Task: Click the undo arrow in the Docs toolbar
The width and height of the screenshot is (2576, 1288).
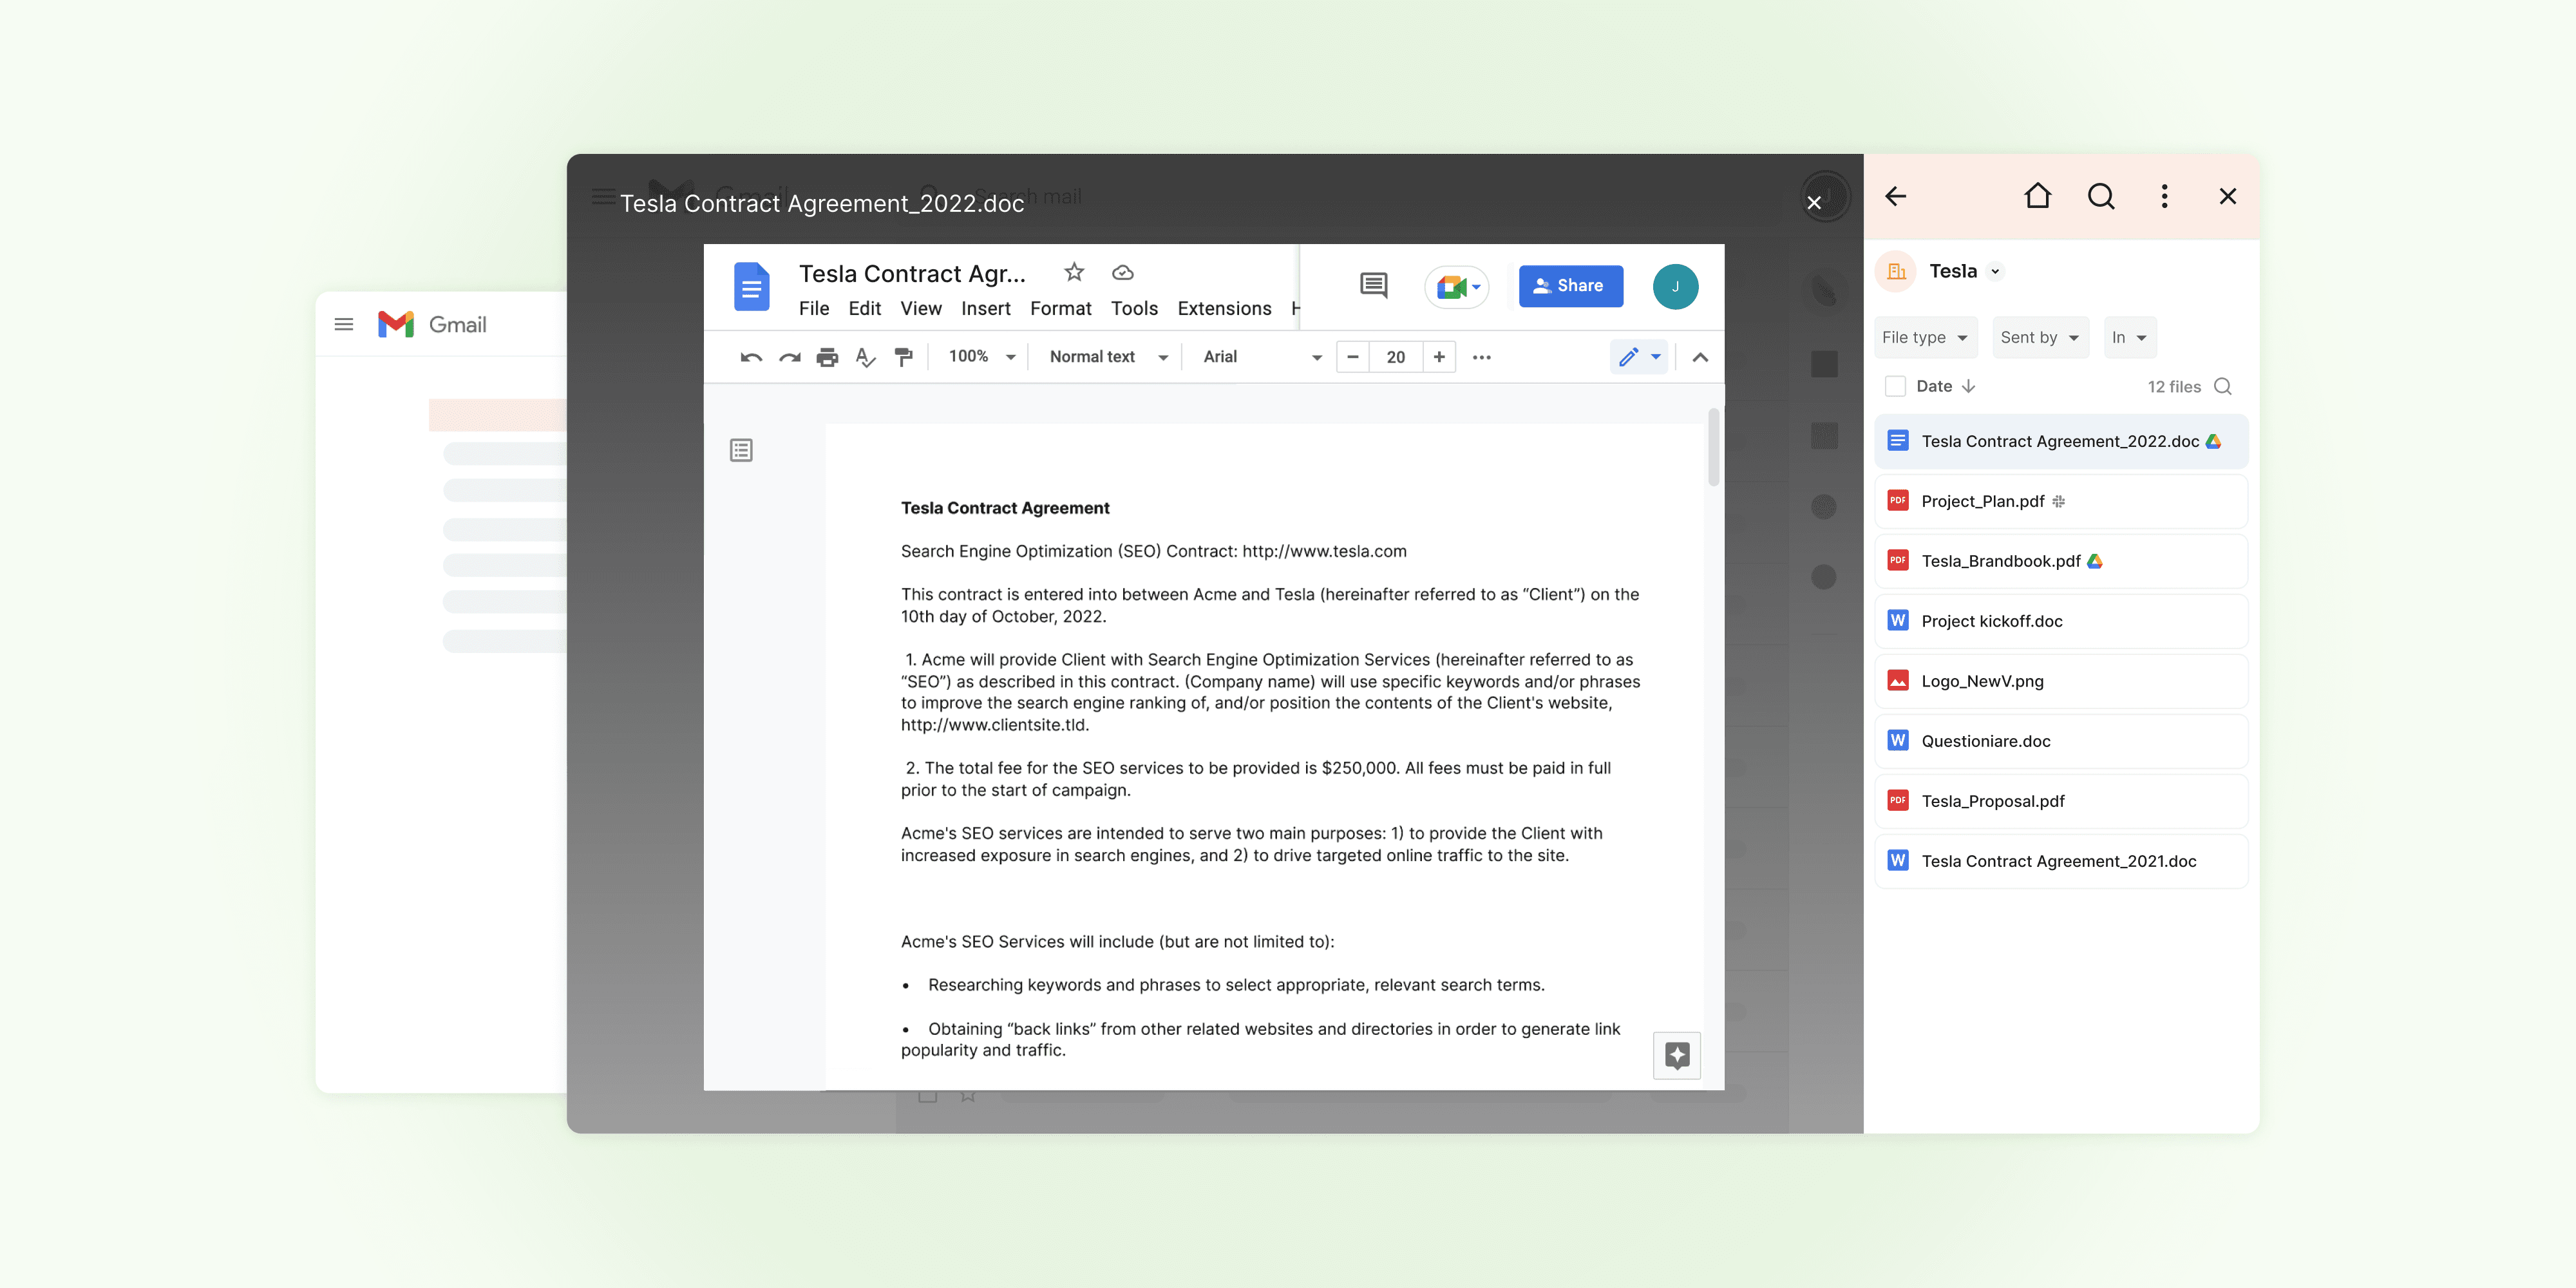Action: click(750, 357)
